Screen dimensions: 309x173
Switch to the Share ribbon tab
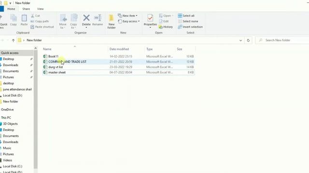tap(26, 9)
